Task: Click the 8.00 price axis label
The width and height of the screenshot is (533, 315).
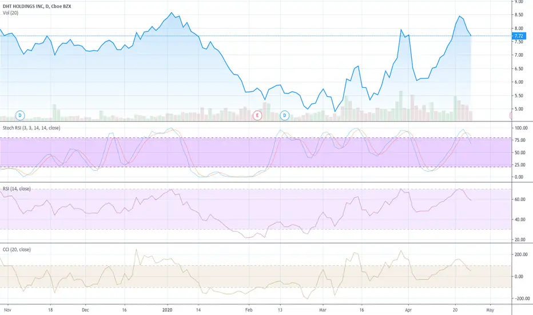Action: [519, 28]
